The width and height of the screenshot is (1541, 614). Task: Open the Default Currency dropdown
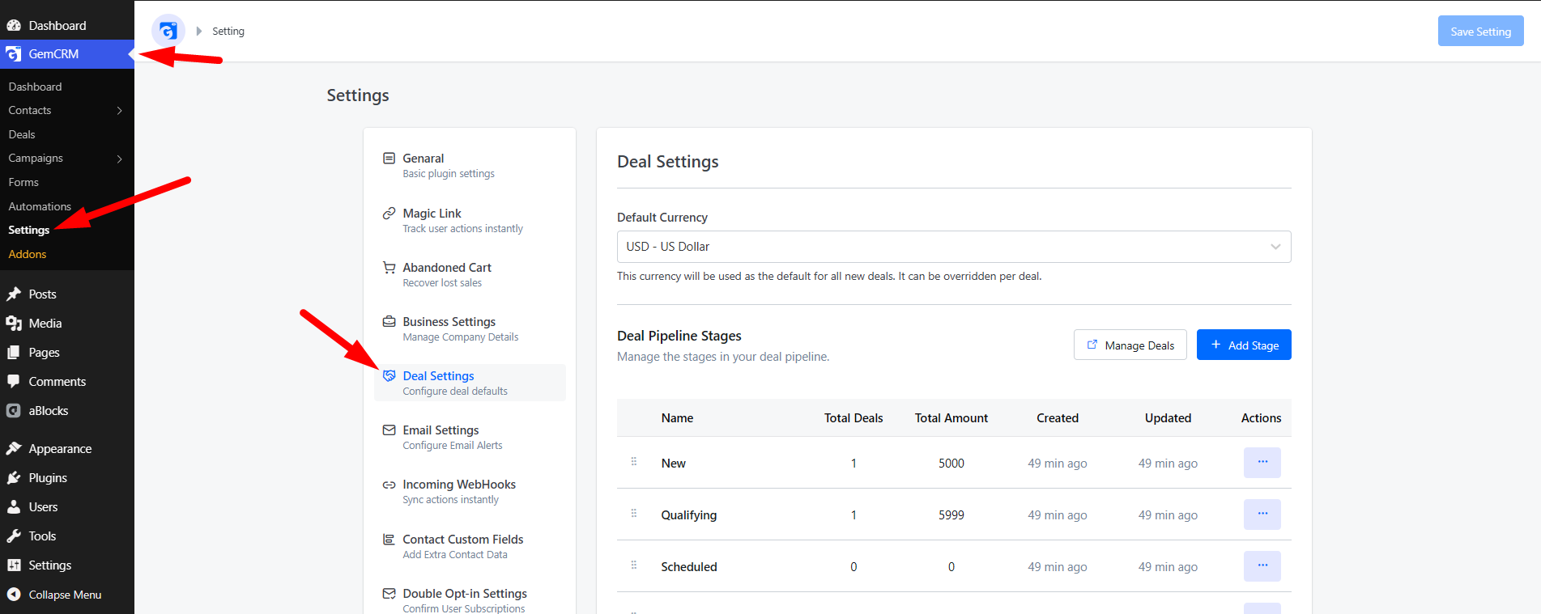click(x=954, y=247)
